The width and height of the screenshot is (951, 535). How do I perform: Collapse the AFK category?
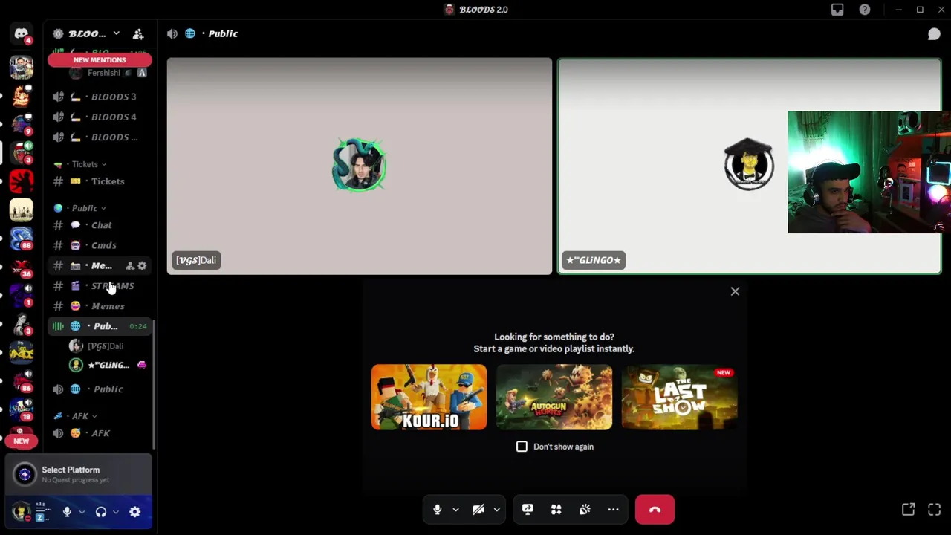pos(79,416)
